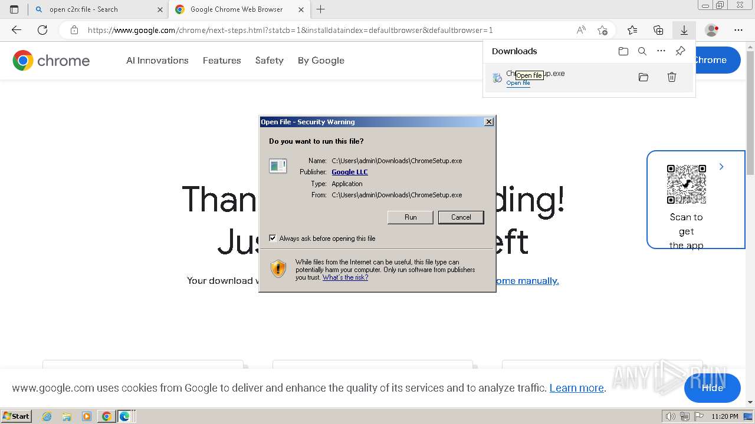Open AI Innovations menu item
Viewport: 755px width, 424px height.
coord(157,61)
